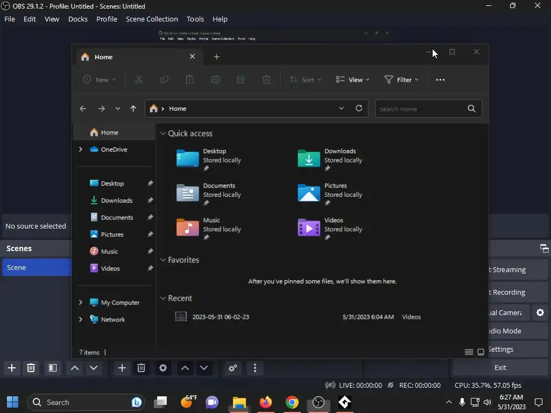Click the Studio Mode button
The image size is (551, 413).
(x=518, y=331)
